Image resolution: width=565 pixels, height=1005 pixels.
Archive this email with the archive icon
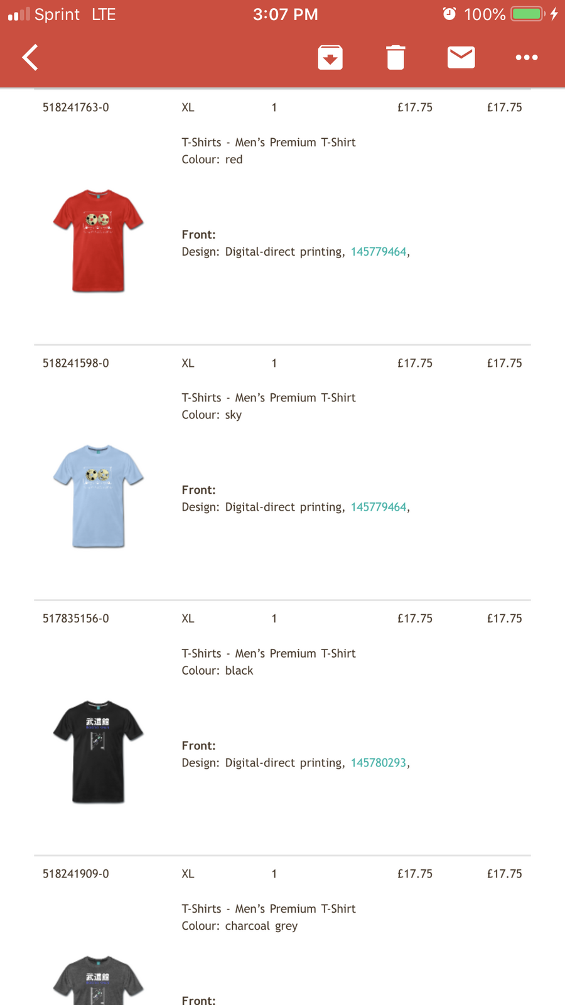coord(330,57)
